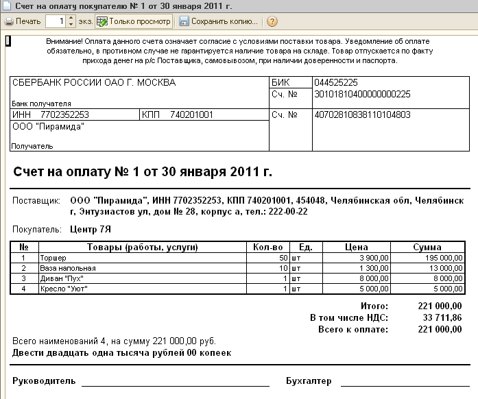The image size is (478, 399).
Task: Toggle Только просмотр mode
Action: point(134,21)
